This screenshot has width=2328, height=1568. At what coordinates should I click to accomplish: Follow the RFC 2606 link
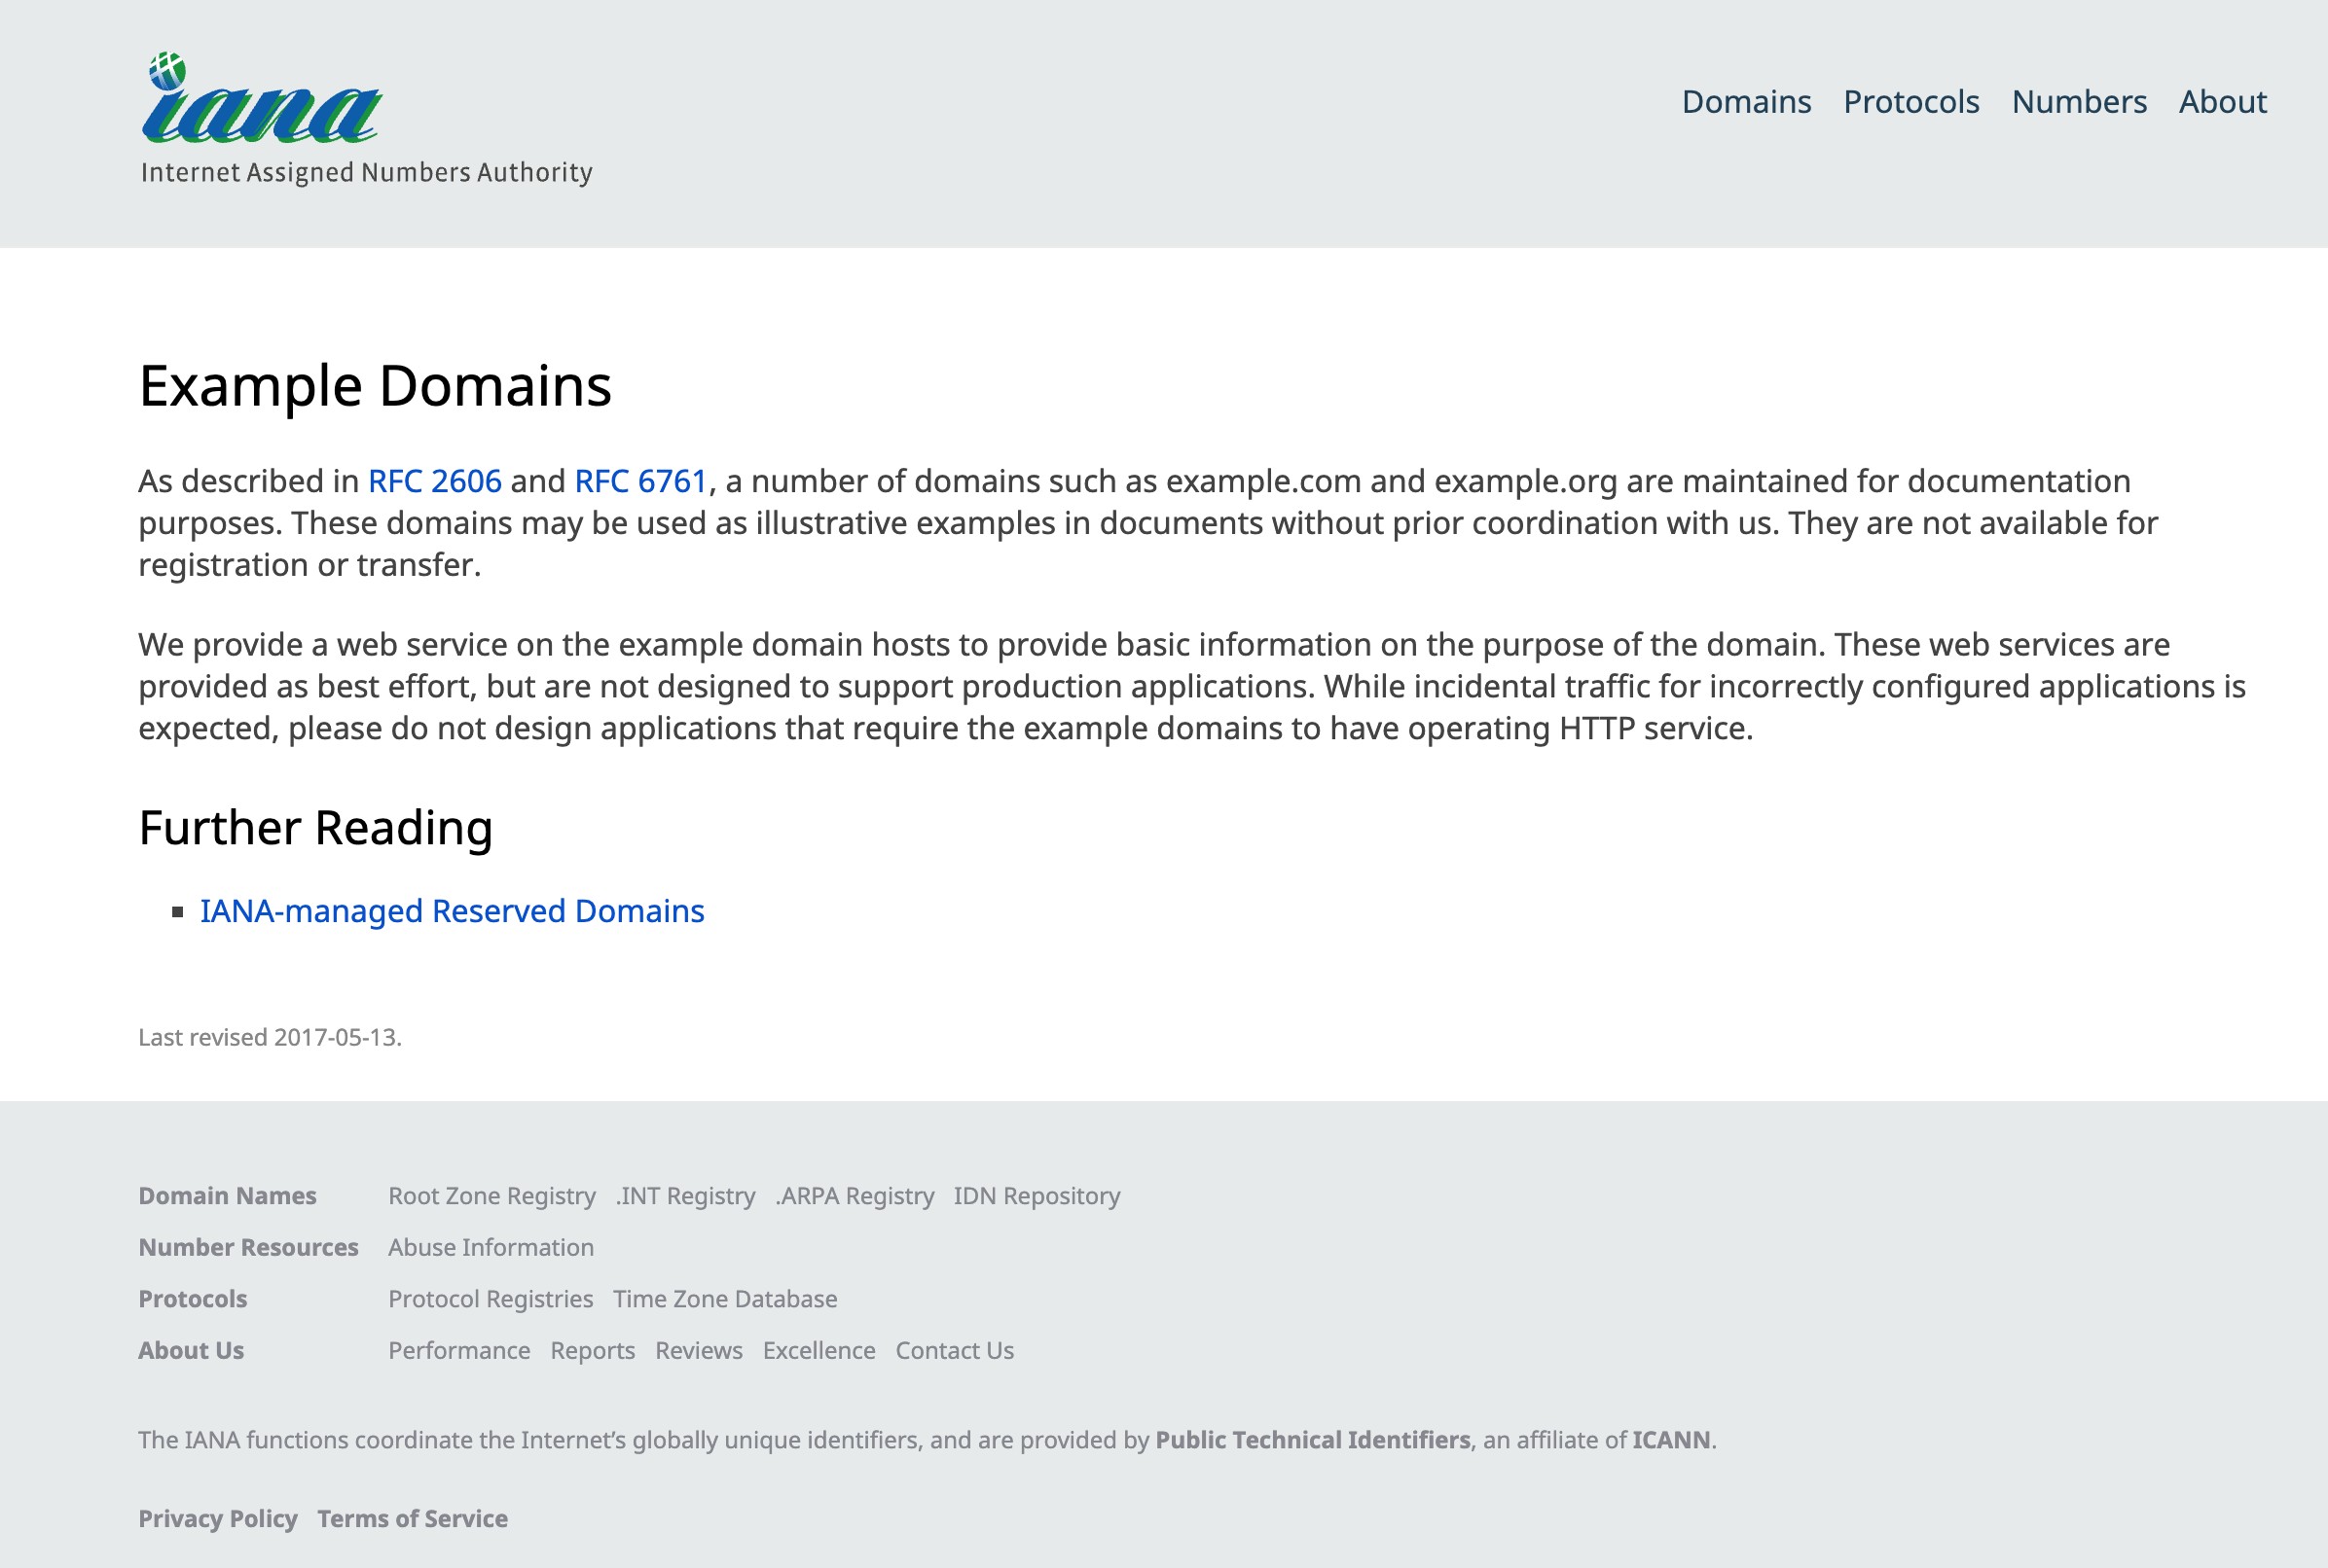pyautogui.click(x=434, y=481)
